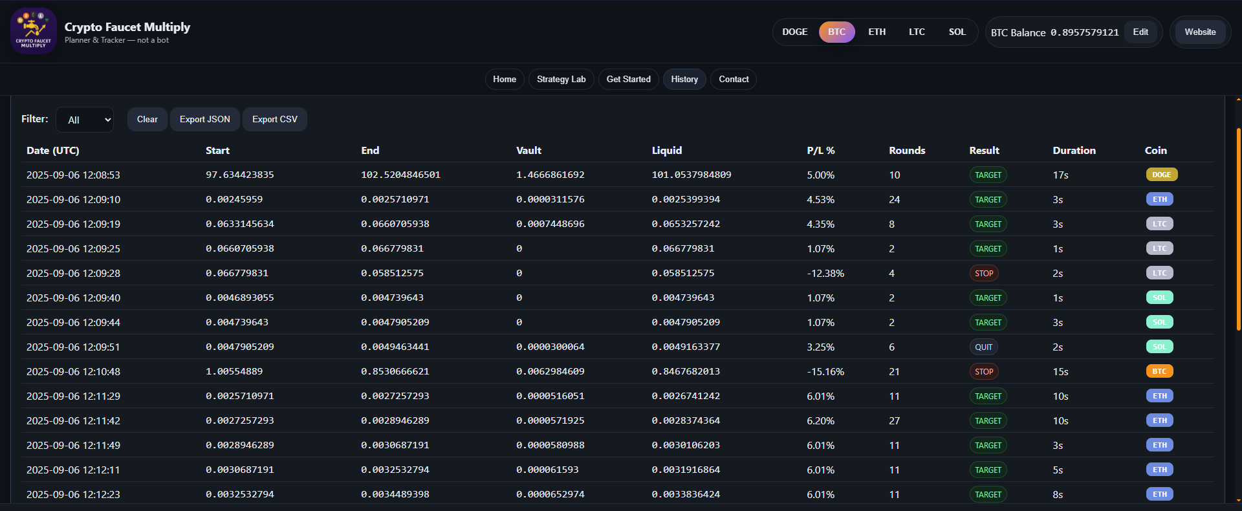This screenshot has height=511, width=1242.
Task: Click the TARGET result badge in 12:09:10 row
Action: [x=988, y=200]
